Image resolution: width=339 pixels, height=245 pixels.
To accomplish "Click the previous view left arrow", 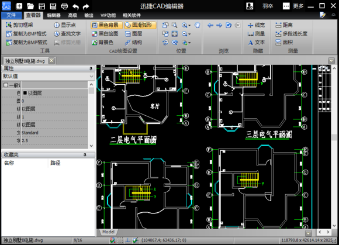I will 210,25.
